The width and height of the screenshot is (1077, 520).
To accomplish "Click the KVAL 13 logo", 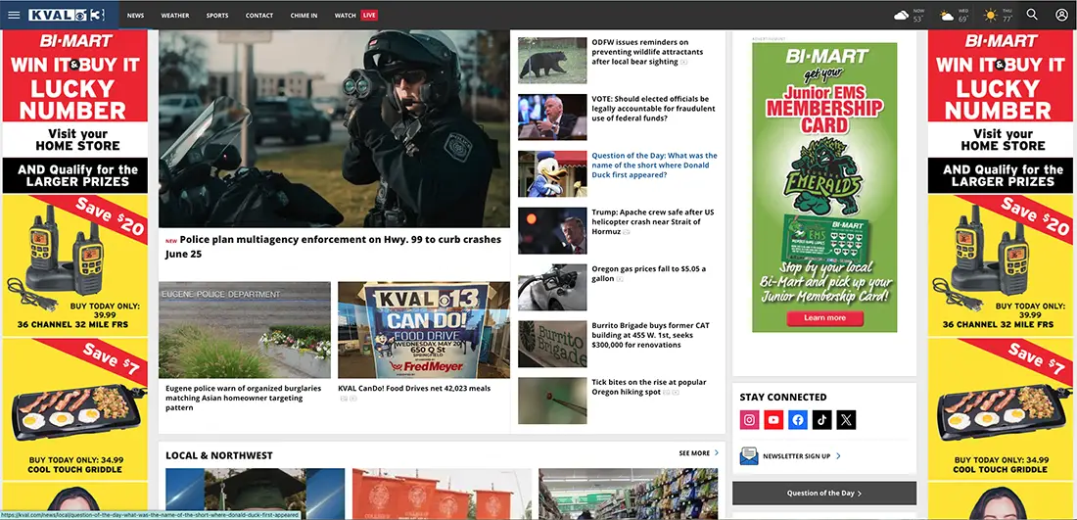I will coord(68,15).
